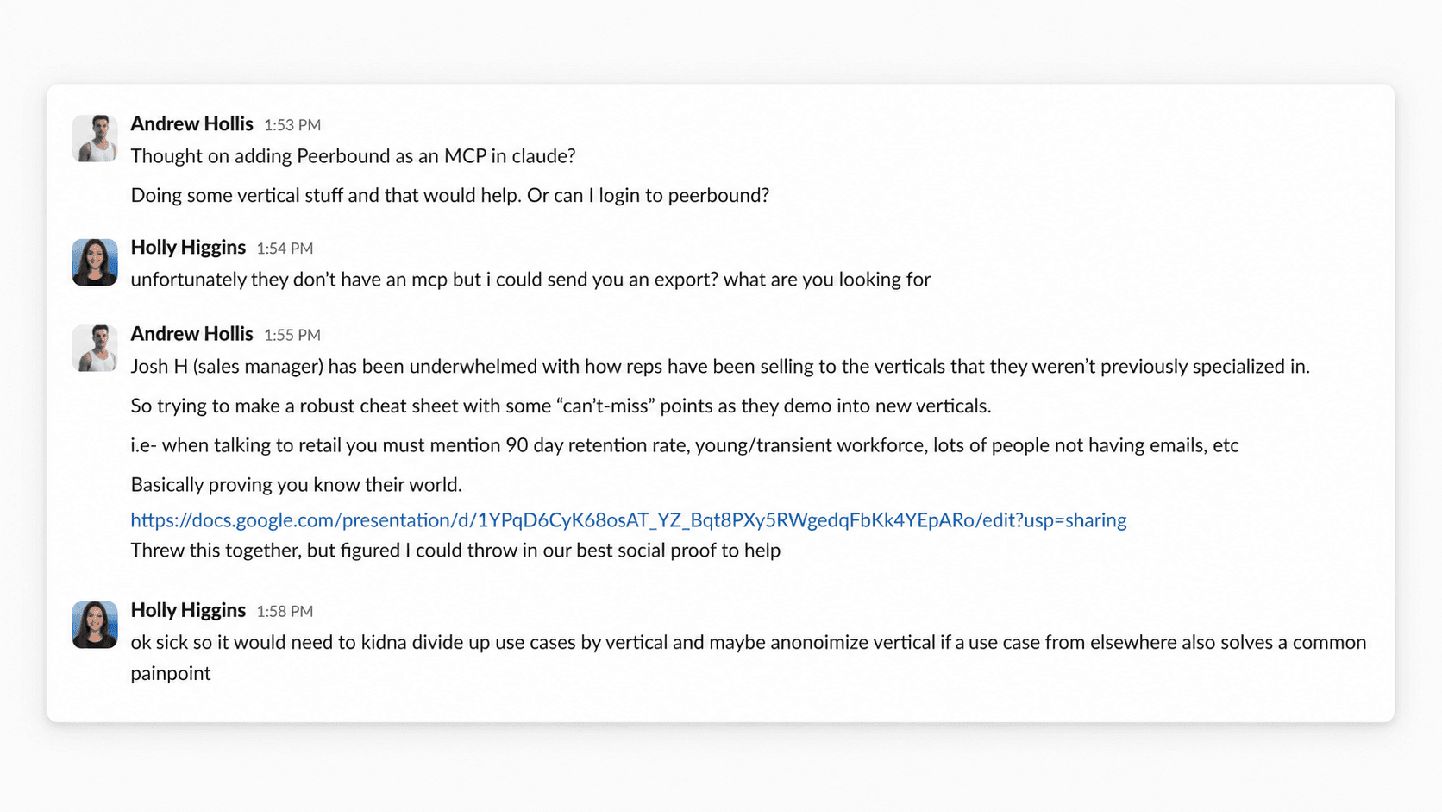The height and width of the screenshot is (812, 1442).
Task: Click the 'robust cheat sheet' message line
Action: click(x=561, y=406)
